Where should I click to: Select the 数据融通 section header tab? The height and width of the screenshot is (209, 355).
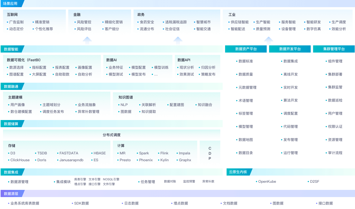click(11, 87)
